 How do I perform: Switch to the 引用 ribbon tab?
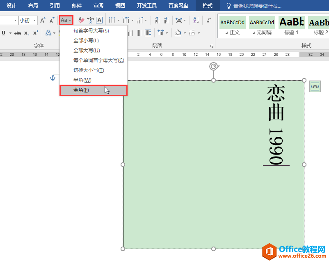(x=55, y=6)
